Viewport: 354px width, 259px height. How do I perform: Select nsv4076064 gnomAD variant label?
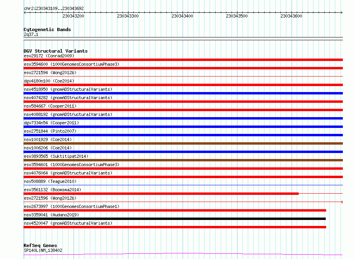[x=68, y=173]
